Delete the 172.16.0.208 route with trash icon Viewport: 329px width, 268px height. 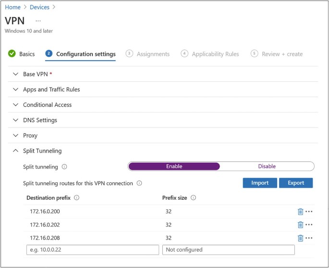[x=300, y=238]
